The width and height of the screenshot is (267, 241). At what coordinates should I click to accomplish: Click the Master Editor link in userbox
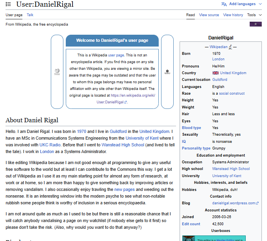click(x=225, y=240)
